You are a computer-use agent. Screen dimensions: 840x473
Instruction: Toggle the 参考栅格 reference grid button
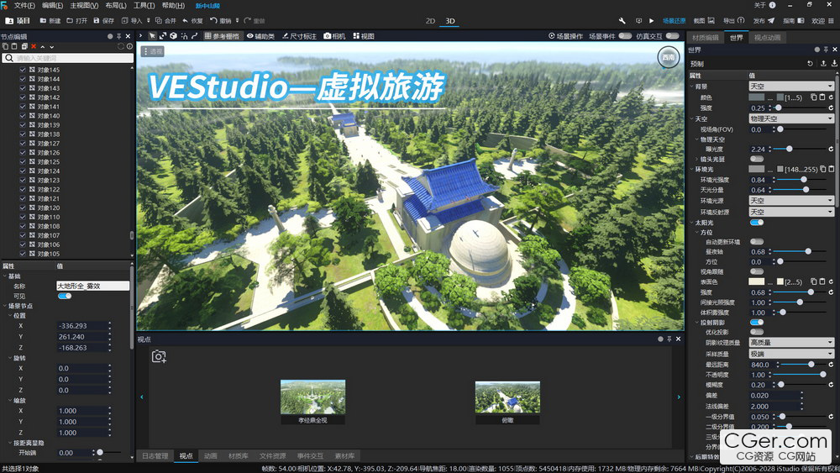point(222,36)
